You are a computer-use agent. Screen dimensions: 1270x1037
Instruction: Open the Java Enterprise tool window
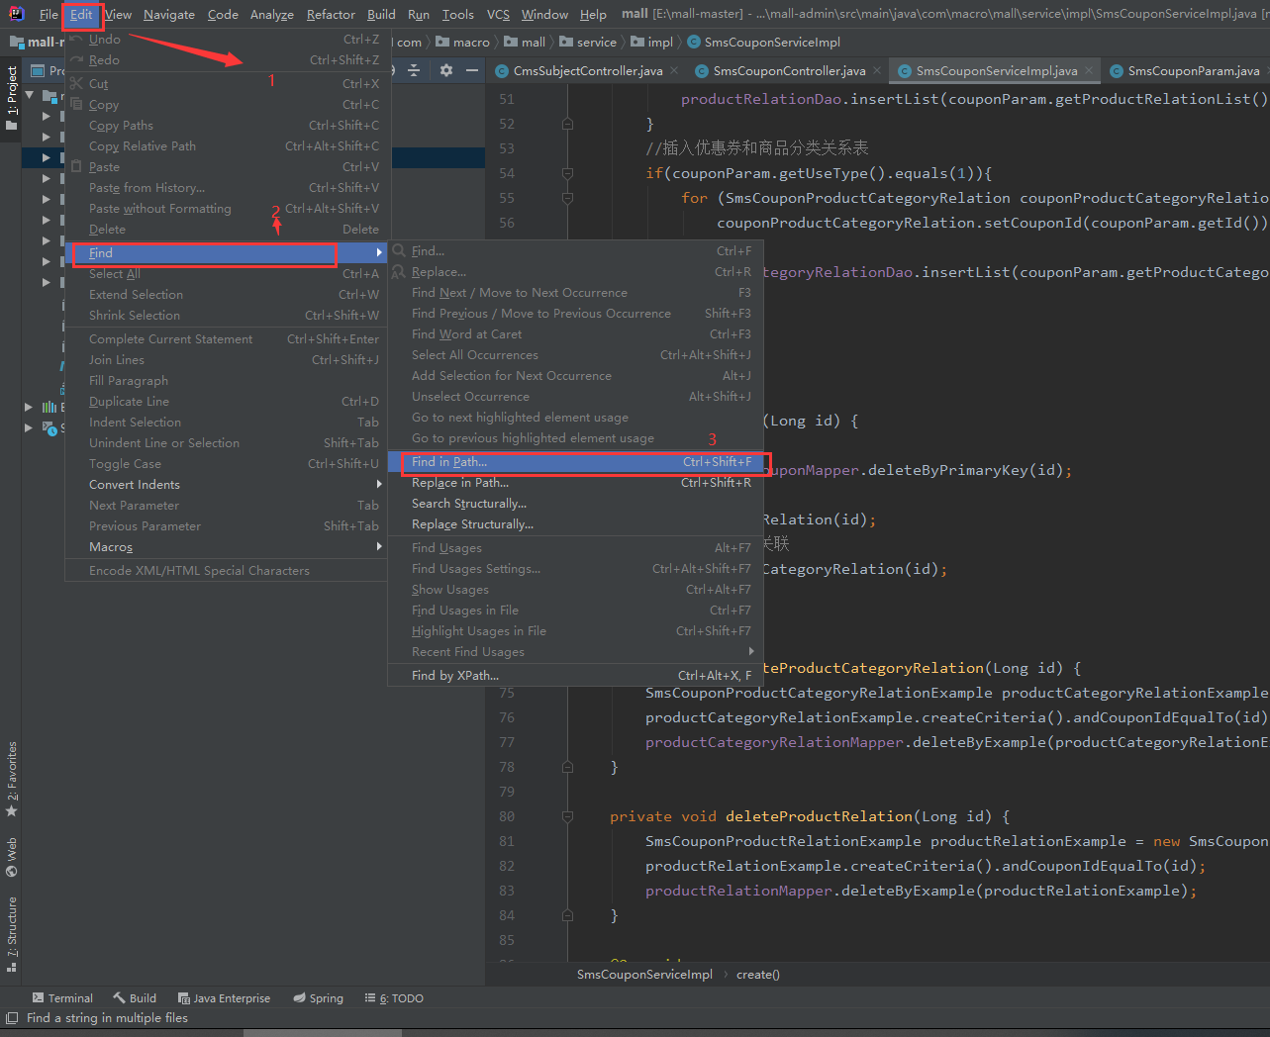point(224,998)
